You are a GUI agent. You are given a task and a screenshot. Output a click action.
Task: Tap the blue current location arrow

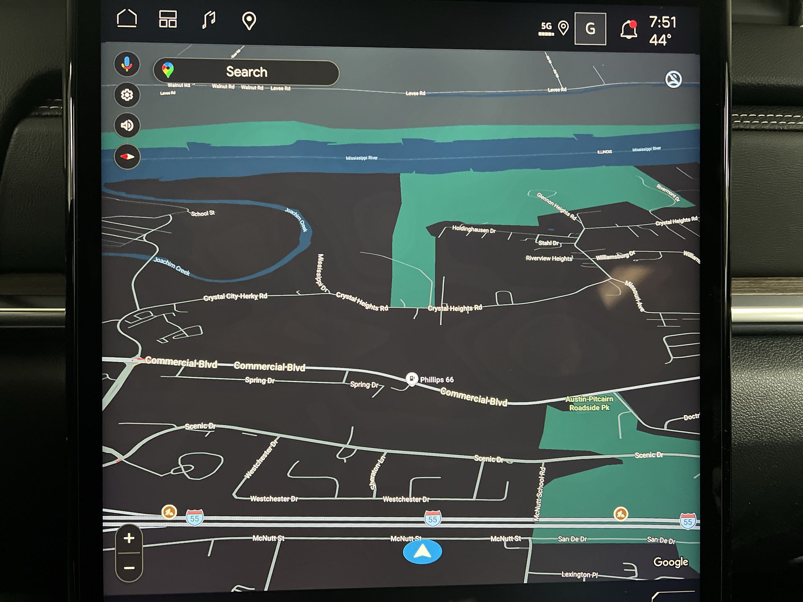click(x=422, y=552)
